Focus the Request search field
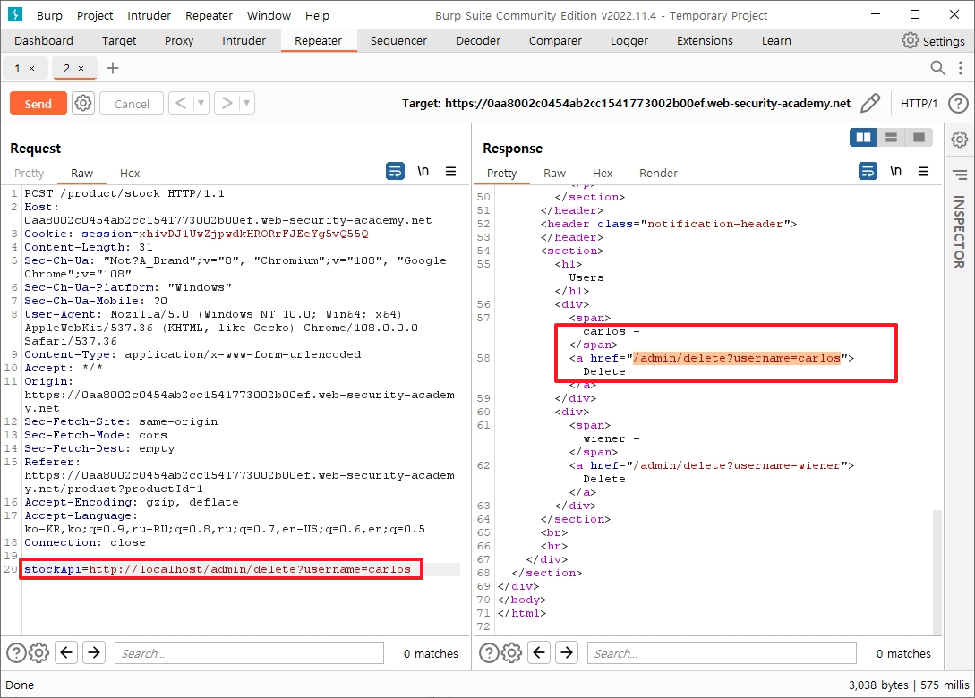The image size is (975, 698). (x=249, y=653)
